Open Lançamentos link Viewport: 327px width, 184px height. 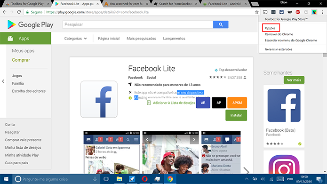tap(174, 39)
